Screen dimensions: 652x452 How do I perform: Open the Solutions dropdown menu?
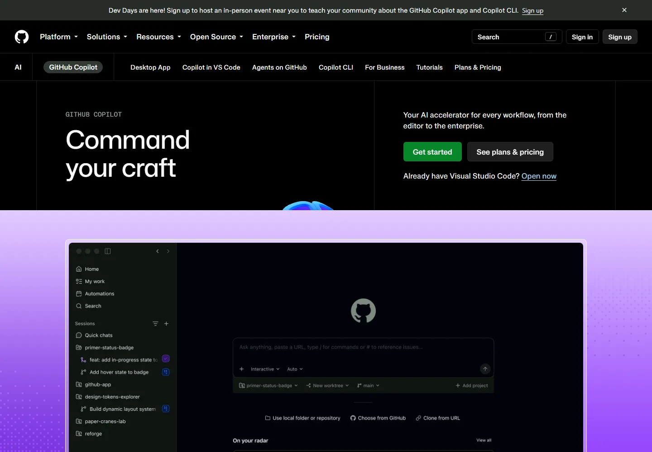tap(107, 37)
